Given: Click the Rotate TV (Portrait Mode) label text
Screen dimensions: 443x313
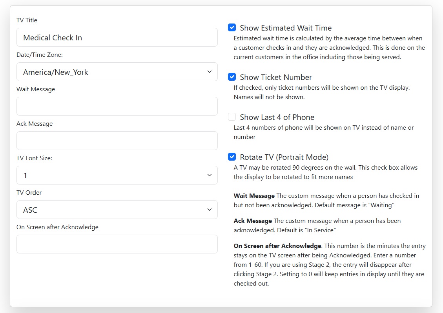Looking at the screenshot, I should click(x=284, y=157).
